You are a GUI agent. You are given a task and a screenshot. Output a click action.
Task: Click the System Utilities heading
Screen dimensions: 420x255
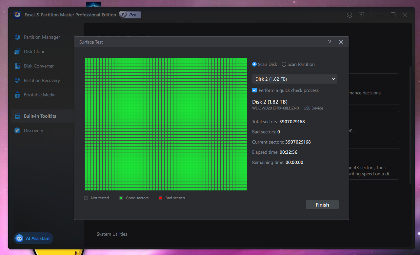[x=112, y=234]
